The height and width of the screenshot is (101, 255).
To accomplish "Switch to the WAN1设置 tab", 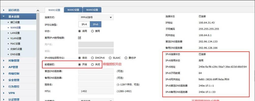I will tap(54, 10).
